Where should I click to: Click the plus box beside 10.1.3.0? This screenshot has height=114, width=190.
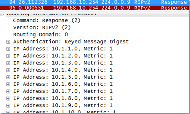pyautogui.click(x=8, y=63)
